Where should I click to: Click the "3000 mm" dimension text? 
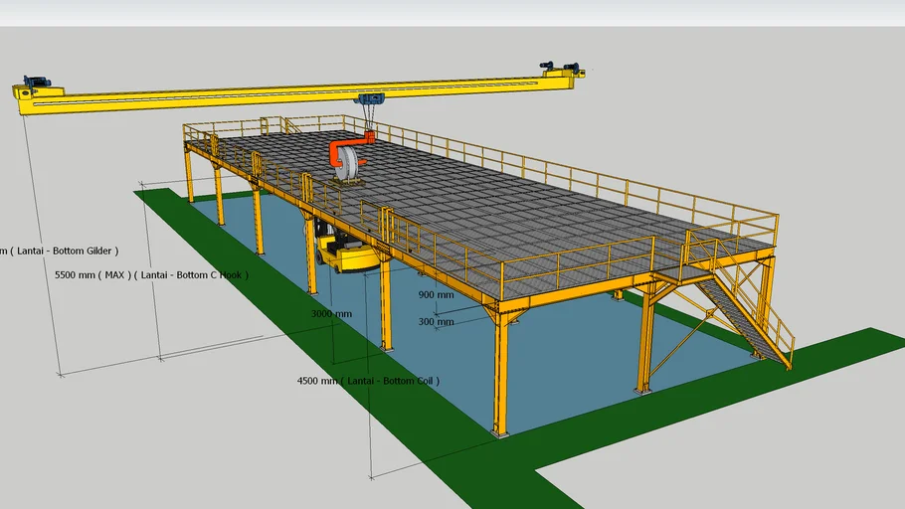pos(331,314)
